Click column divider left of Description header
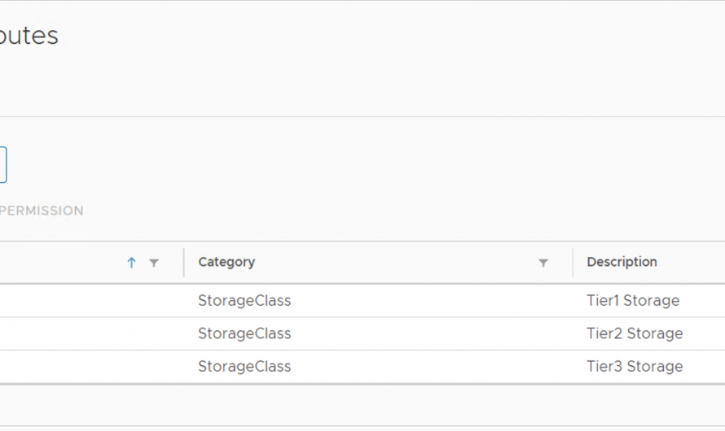 point(573,263)
